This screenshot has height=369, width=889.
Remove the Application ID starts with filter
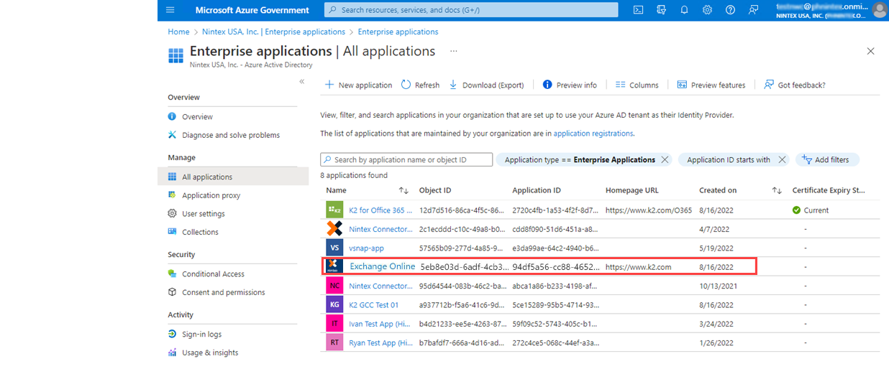782,160
